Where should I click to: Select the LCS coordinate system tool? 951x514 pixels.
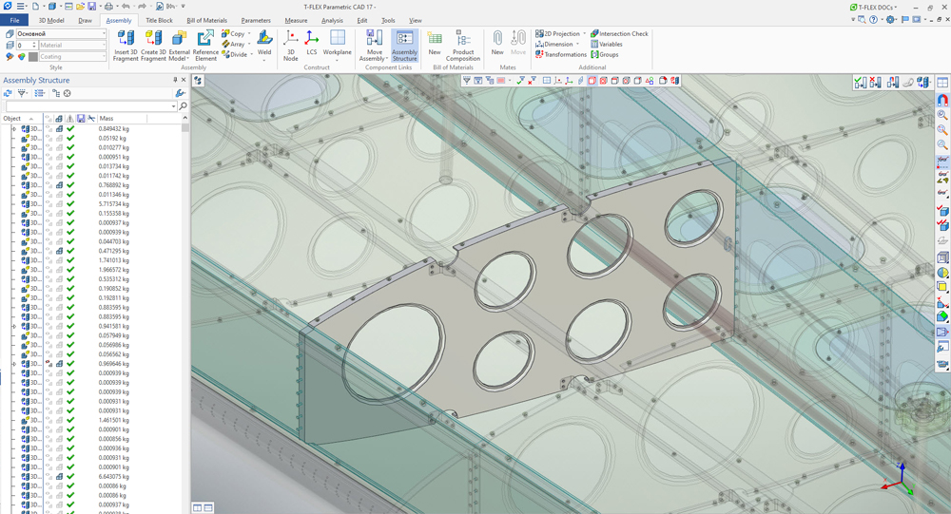[312, 43]
